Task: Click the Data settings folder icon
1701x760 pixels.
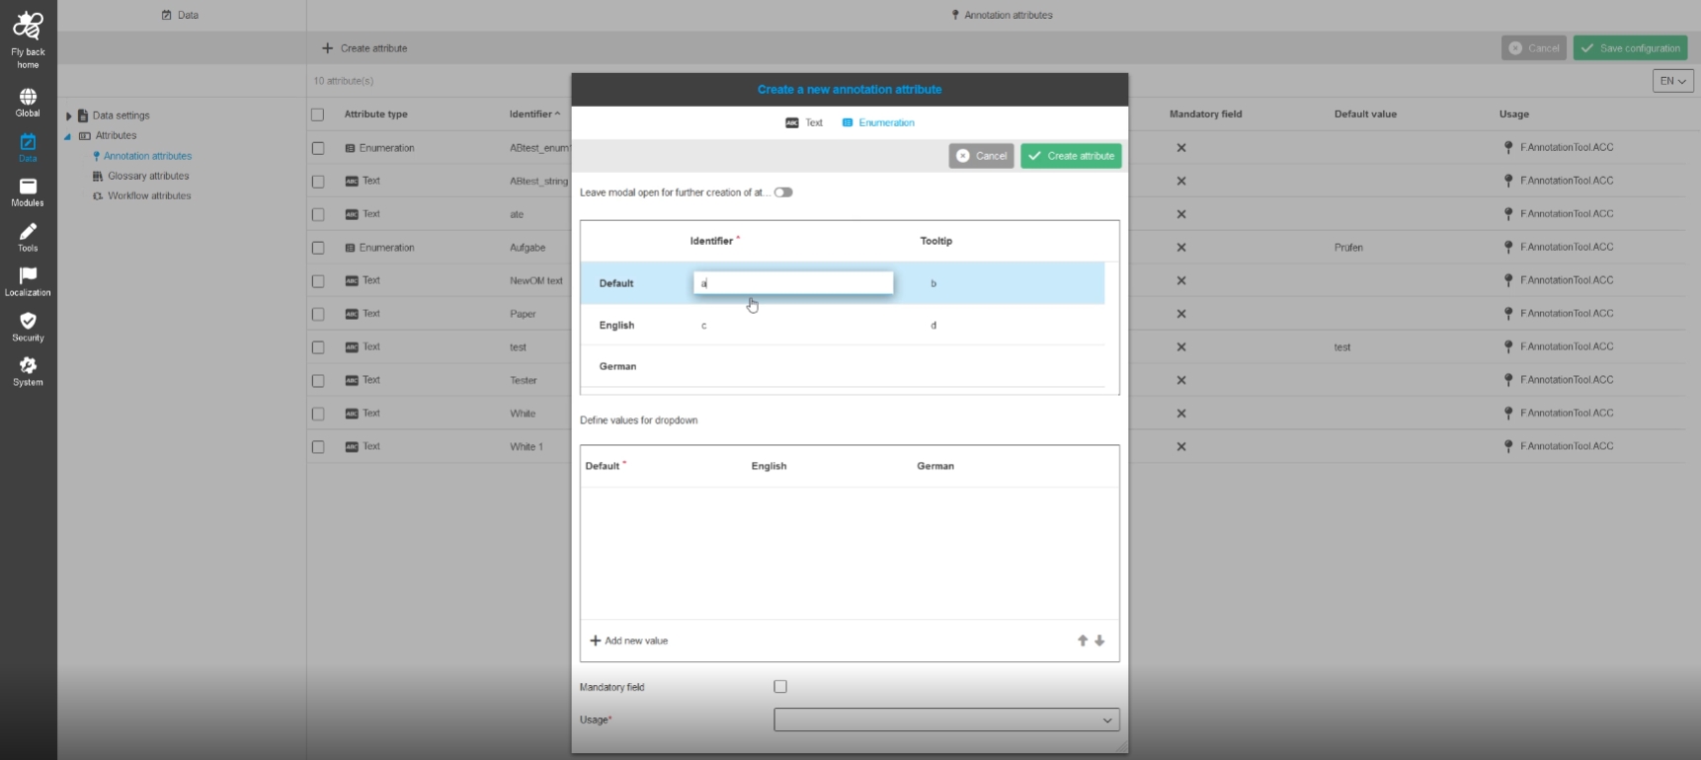Action: click(x=83, y=115)
